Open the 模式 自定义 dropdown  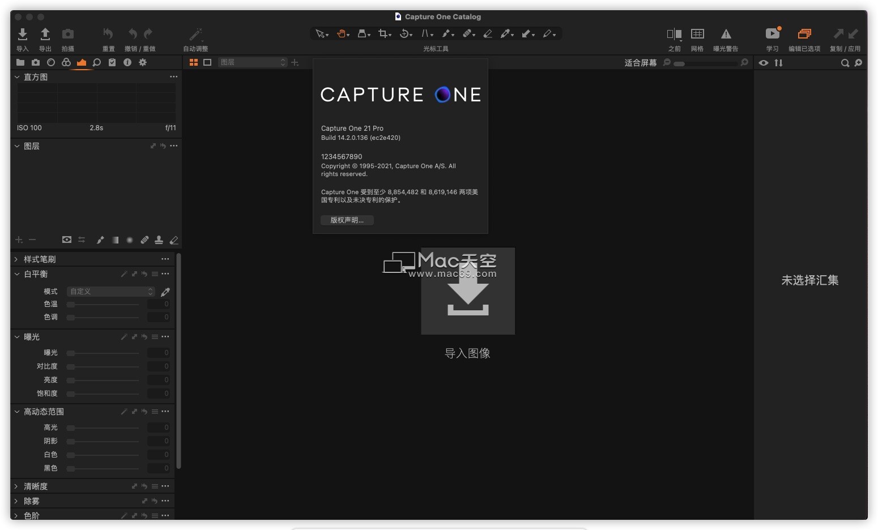coord(111,292)
